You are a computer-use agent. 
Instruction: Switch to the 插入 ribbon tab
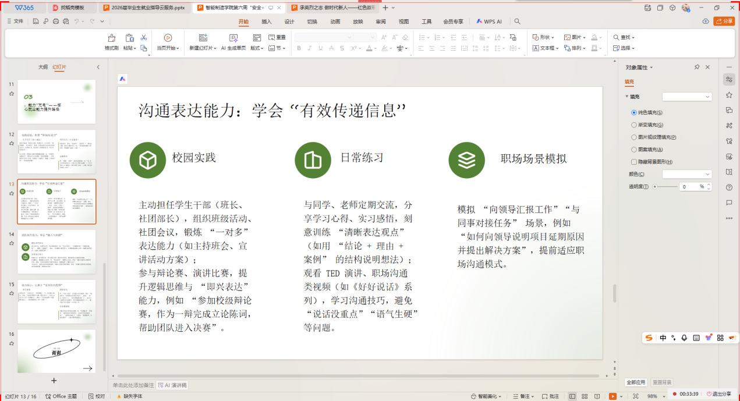267,22
